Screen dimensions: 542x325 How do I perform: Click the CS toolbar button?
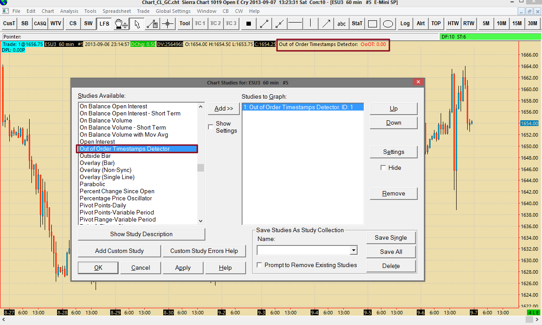coord(73,23)
